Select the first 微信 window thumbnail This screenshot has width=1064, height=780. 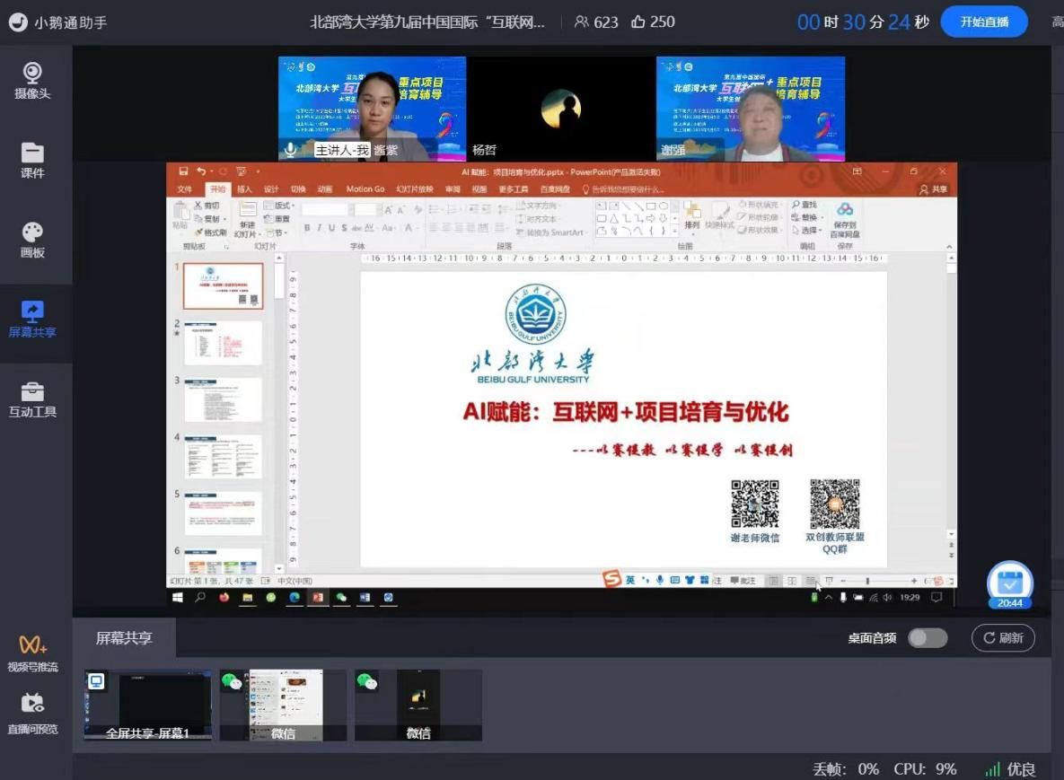[283, 705]
